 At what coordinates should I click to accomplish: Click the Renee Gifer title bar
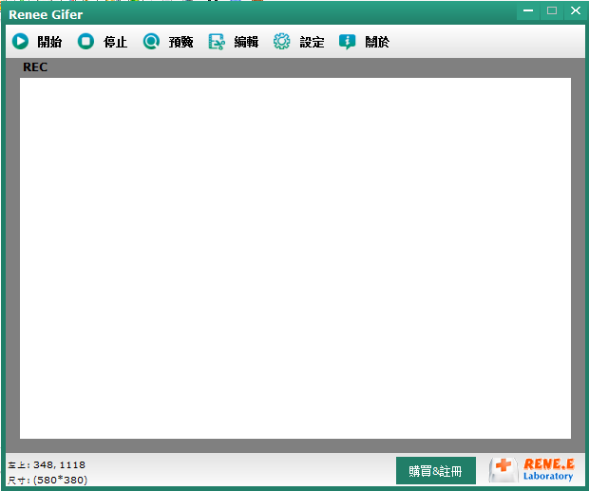point(259,14)
